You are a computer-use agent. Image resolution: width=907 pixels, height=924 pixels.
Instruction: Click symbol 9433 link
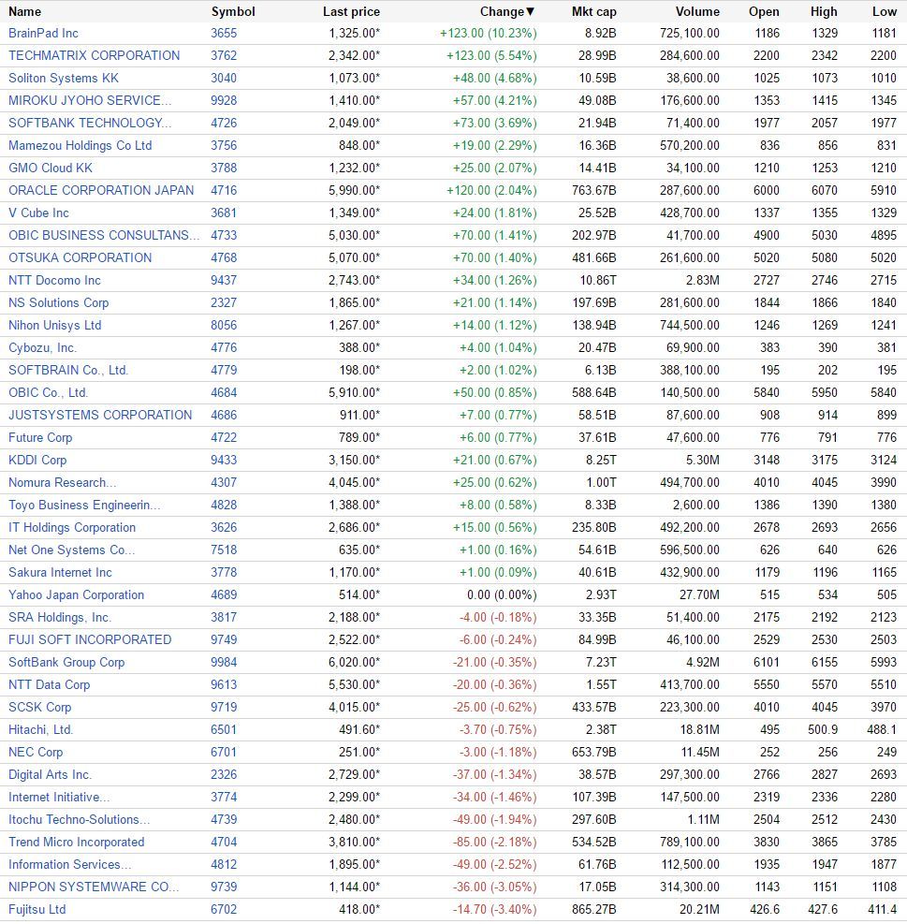tap(224, 460)
